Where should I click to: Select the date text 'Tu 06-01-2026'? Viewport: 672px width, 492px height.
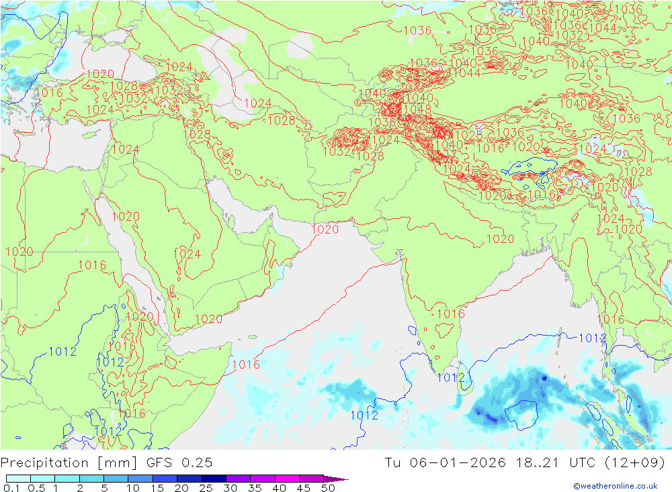point(446,463)
